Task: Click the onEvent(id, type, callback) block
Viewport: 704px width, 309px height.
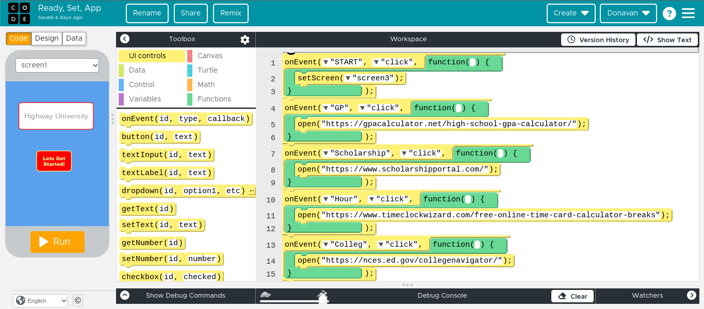Action: [186, 119]
